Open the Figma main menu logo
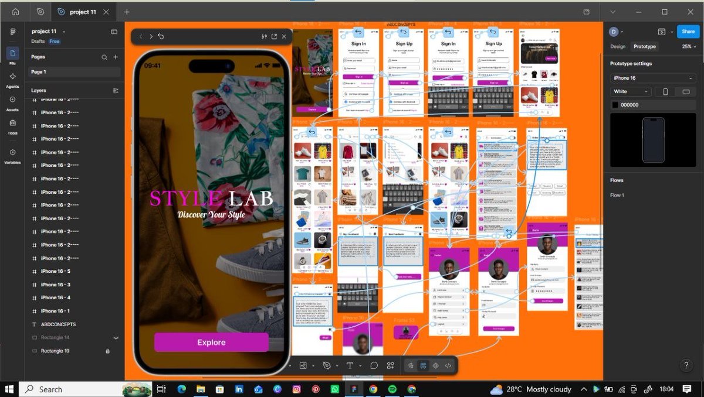 [x=12, y=32]
